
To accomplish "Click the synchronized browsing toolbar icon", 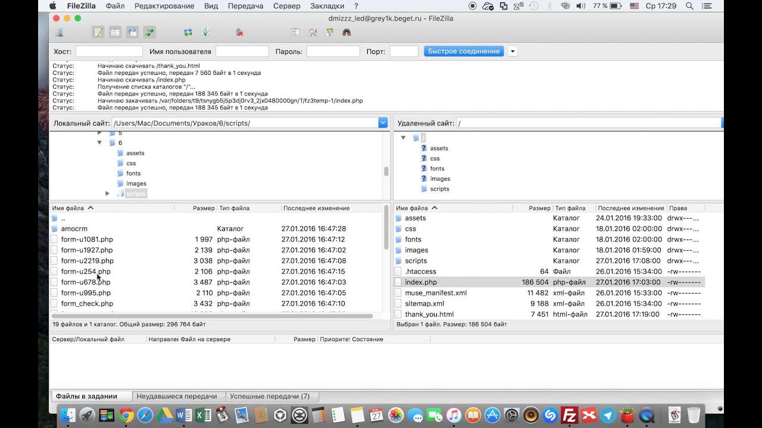I will click(x=329, y=33).
